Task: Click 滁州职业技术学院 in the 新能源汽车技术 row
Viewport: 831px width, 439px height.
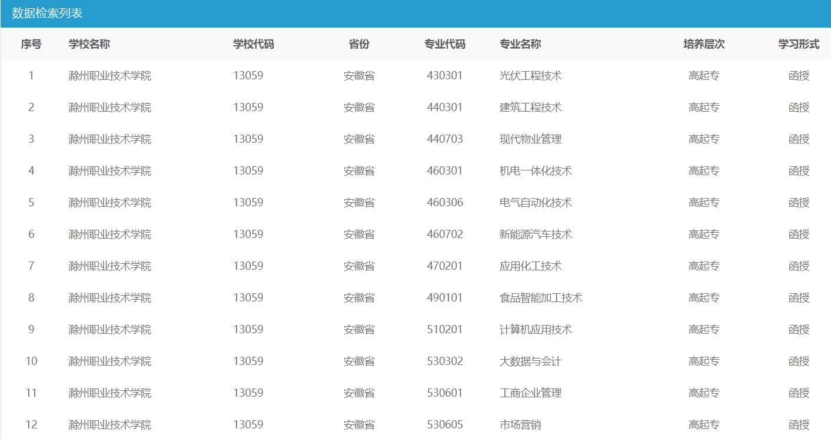Action: (x=110, y=234)
